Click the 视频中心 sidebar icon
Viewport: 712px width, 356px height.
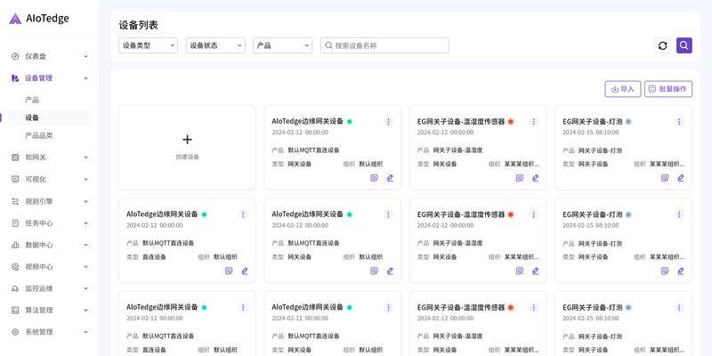[15, 266]
